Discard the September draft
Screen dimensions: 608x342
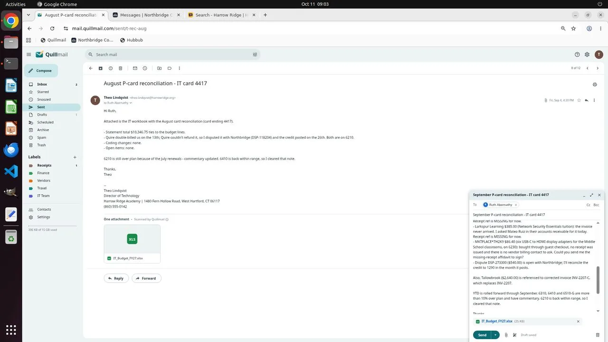598,335
